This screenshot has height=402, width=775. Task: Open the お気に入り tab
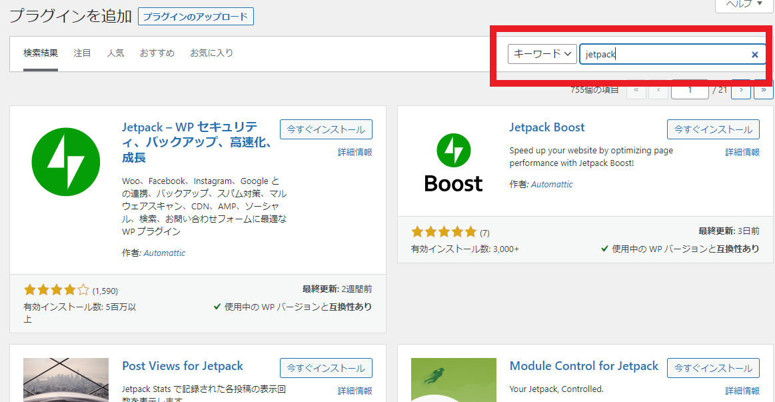211,53
